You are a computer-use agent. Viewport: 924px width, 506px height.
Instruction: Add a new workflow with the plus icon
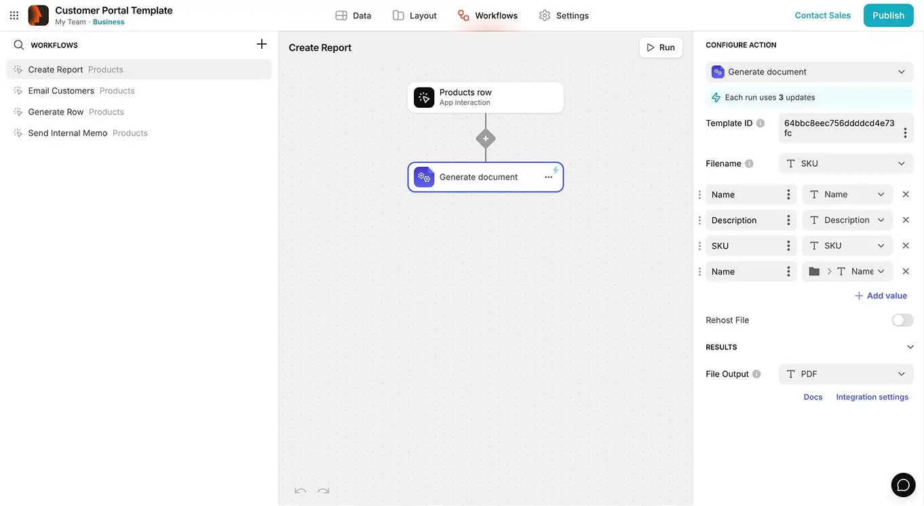click(x=261, y=43)
